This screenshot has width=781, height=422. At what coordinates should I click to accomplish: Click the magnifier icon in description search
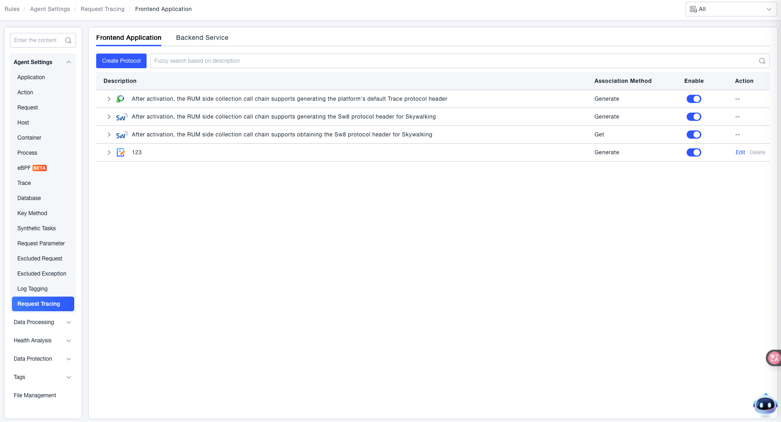point(762,61)
